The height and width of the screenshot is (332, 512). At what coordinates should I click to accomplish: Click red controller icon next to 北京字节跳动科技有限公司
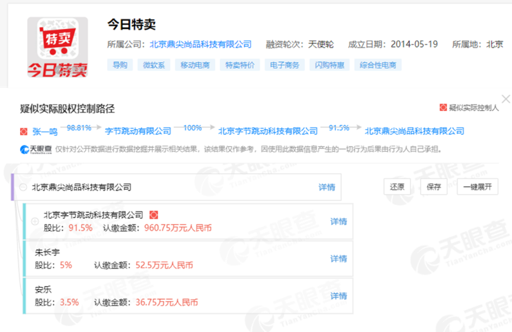coord(153,215)
